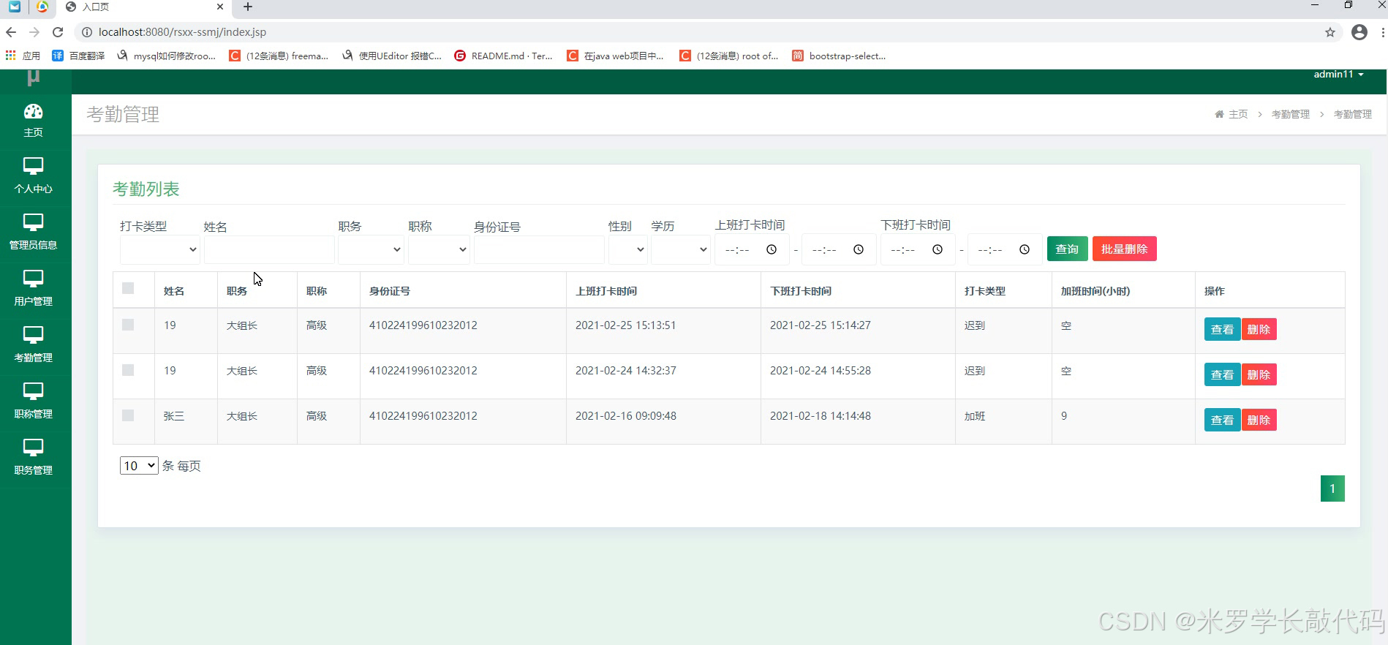The height and width of the screenshot is (645, 1388).
Task: Click 查看 for the 2021-02-25 record
Action: (1222, 330)
